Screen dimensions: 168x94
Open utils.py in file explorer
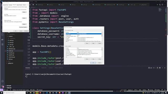[10, 59]
